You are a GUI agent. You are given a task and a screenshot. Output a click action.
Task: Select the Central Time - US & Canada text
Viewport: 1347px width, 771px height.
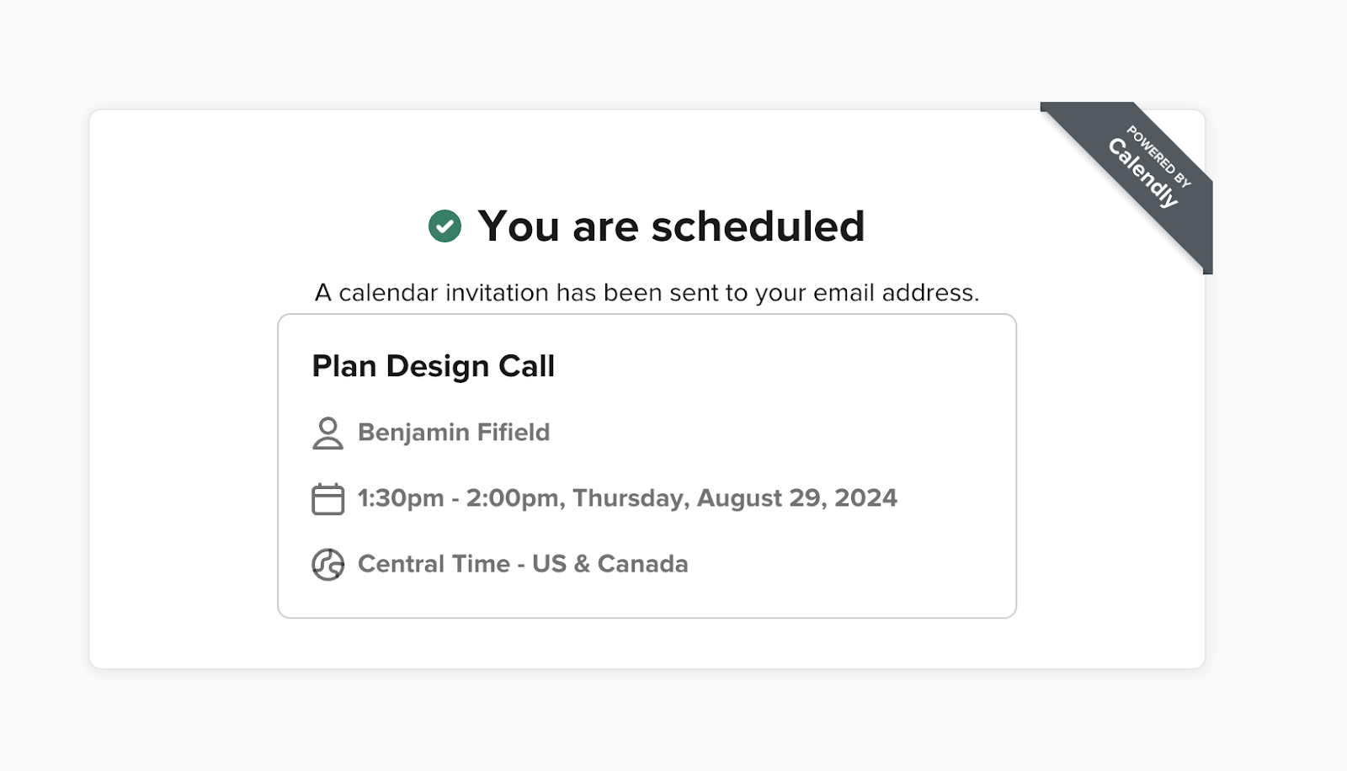[523, 564]
